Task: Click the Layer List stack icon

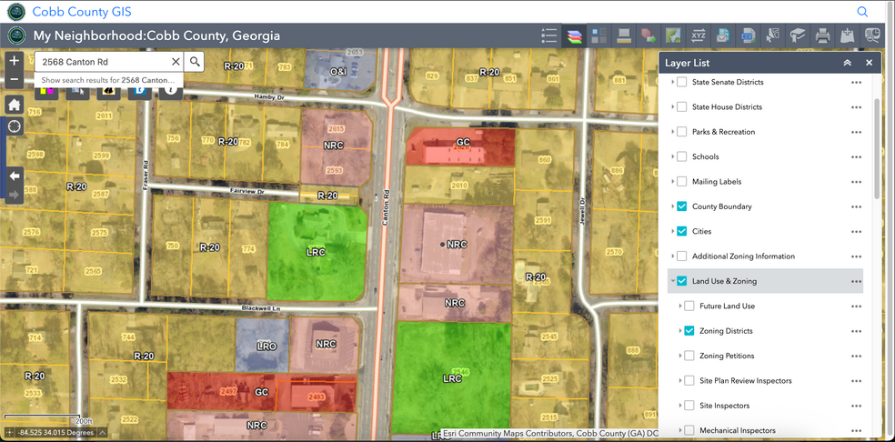Action: pos(574,36)
